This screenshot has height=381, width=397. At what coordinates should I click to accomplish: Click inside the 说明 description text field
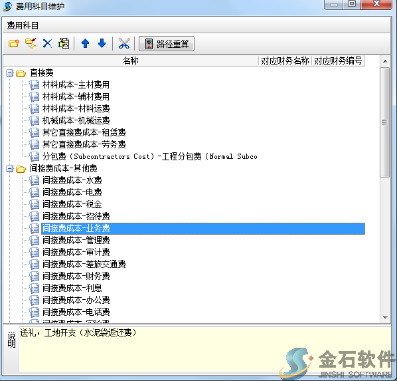pos(205,349)
